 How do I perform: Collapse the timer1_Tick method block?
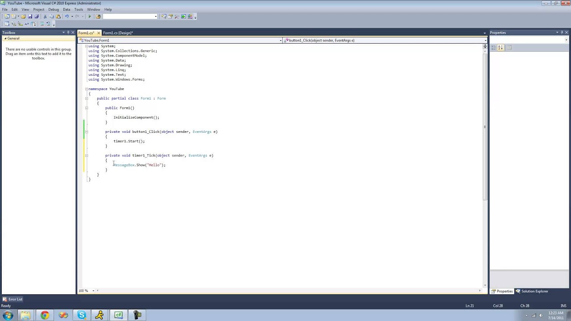pos(87,156)
